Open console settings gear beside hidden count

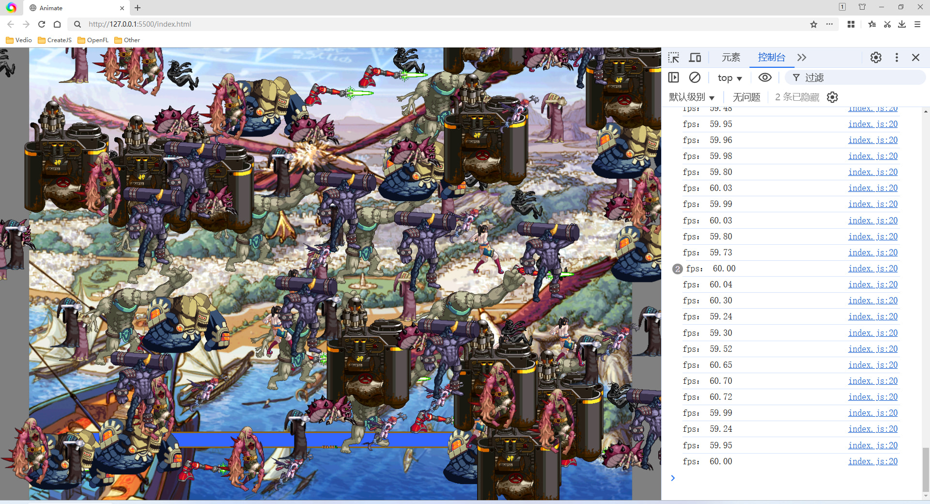point(832,97)
